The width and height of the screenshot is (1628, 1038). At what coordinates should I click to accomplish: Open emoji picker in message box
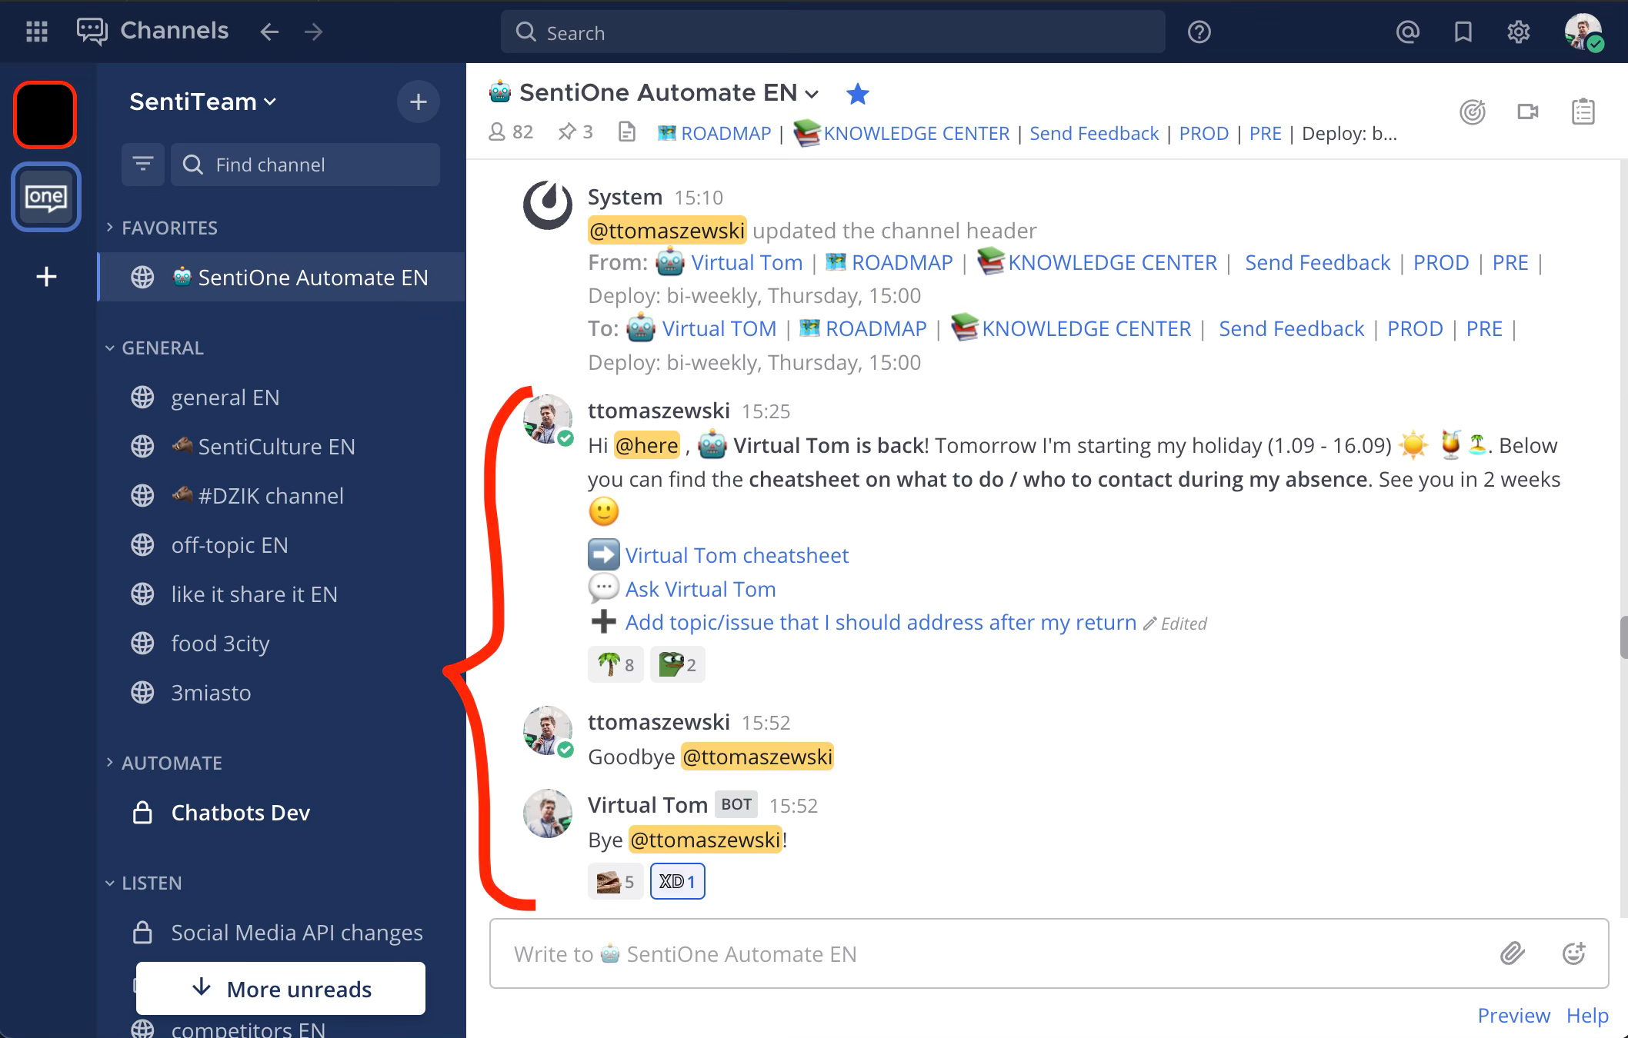[x=1573, y=953]
